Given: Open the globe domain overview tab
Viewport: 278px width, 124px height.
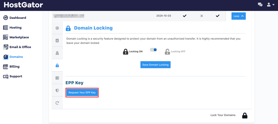Looking at the screenshot, I should (x=57, y=28).
